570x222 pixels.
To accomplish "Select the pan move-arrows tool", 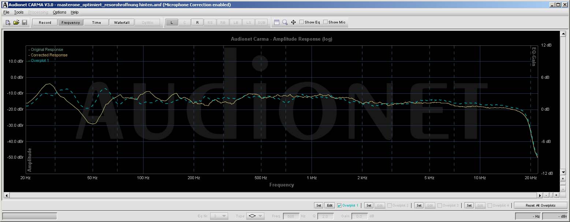I will pos(293,22).
